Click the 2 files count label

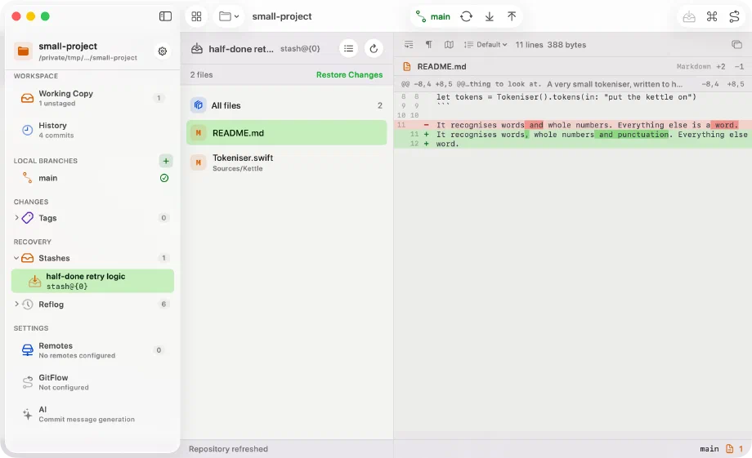click(x=201, y=75)
